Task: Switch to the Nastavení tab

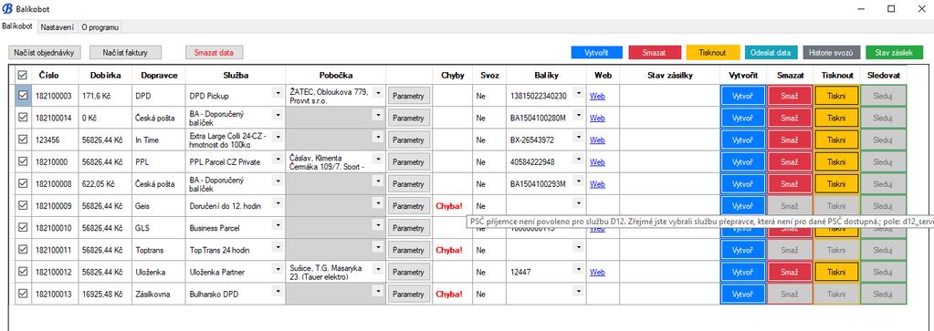Action: [x=58, y=27]
